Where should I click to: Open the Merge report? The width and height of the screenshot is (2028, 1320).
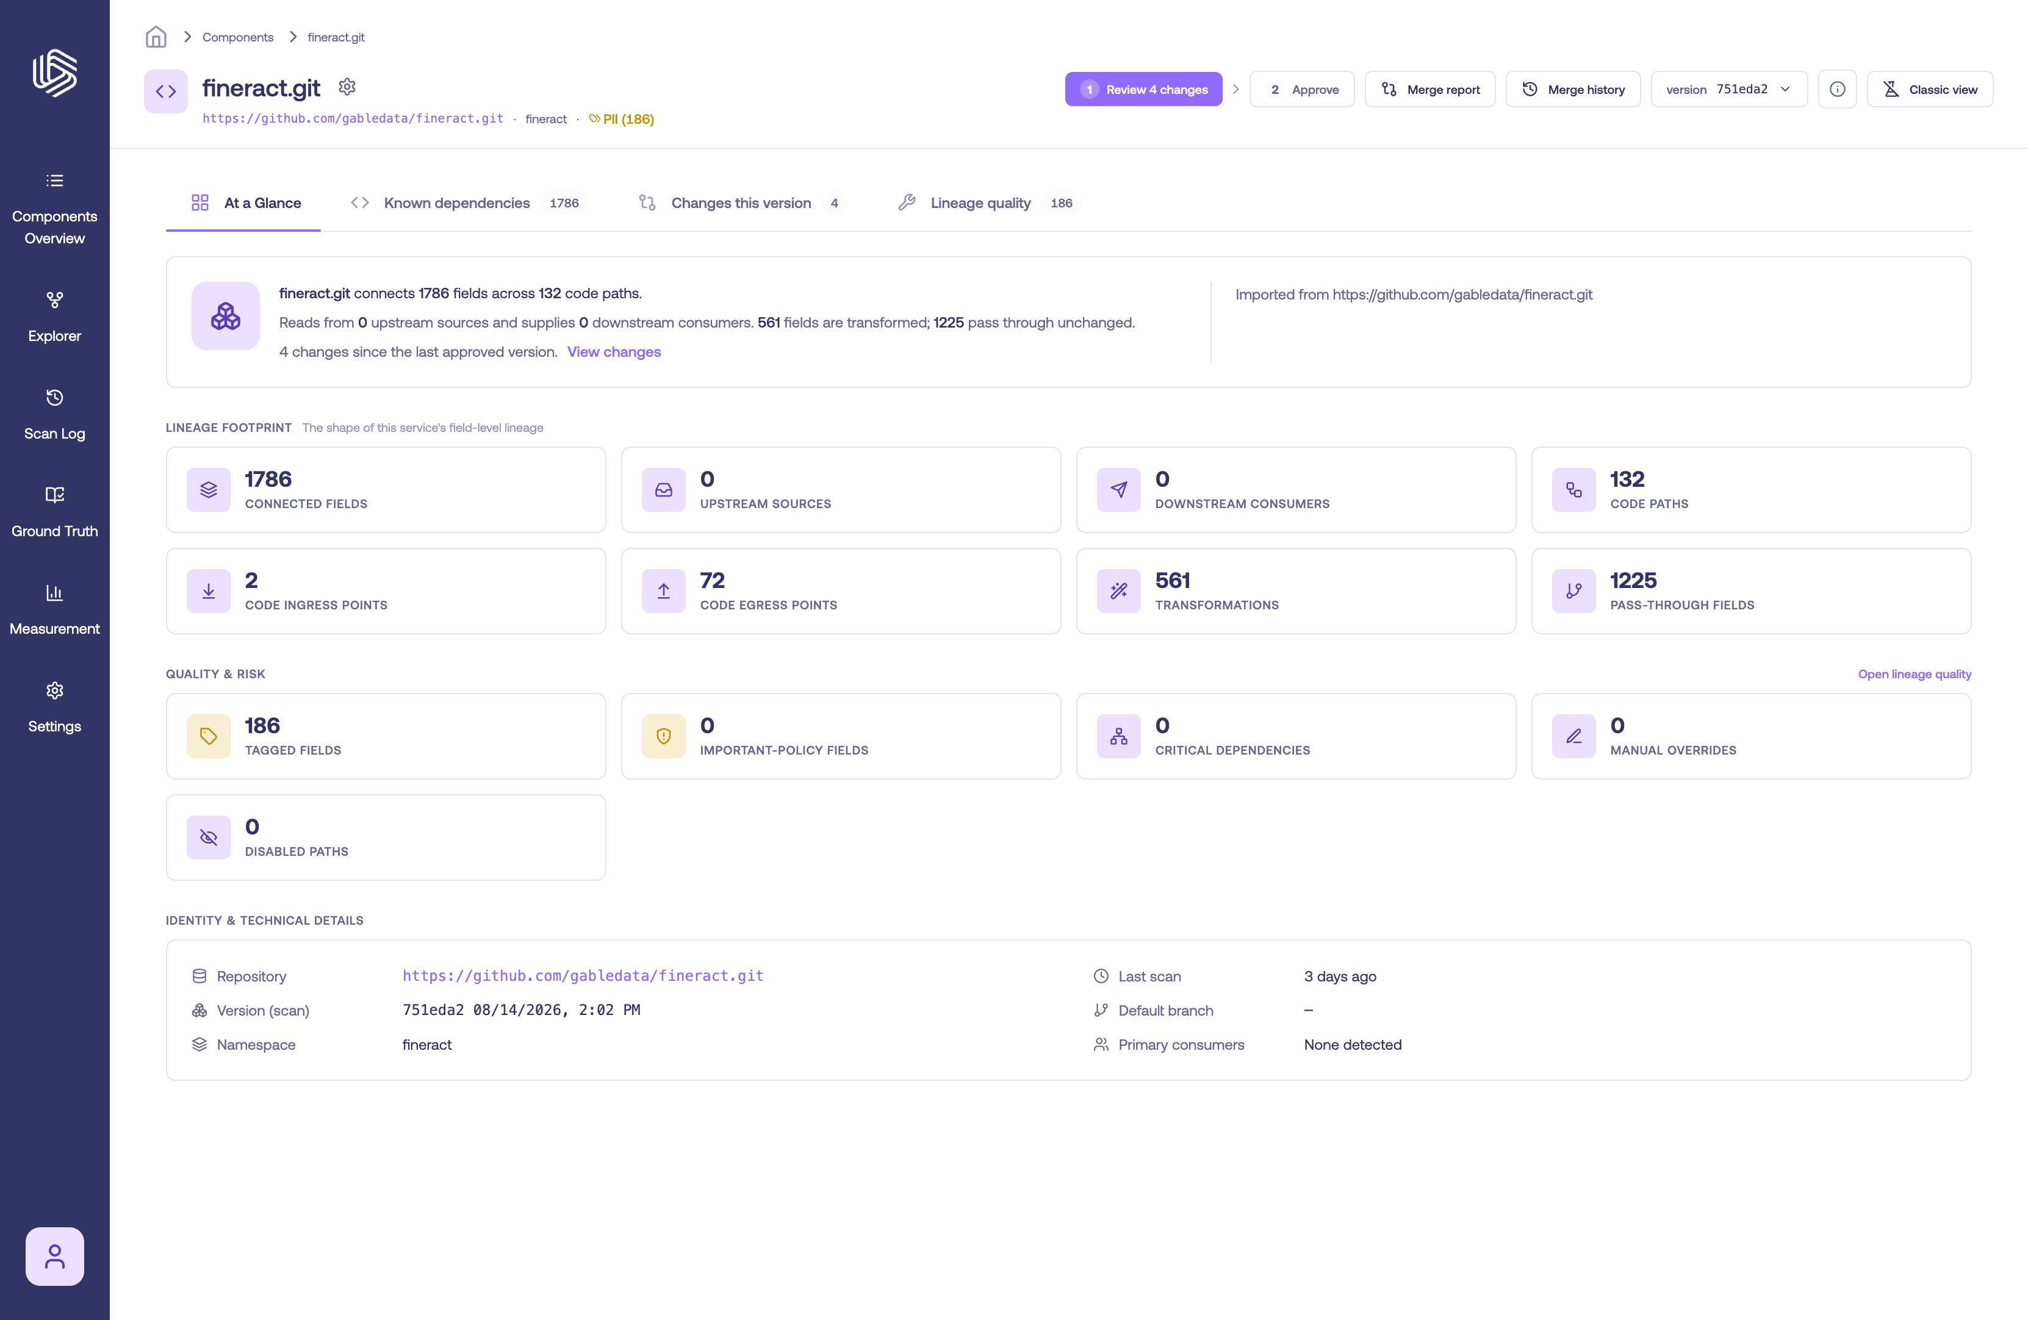1430,90
